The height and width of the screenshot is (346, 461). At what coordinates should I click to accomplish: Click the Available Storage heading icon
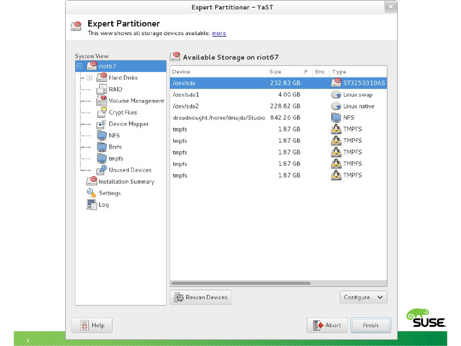[175, 56]
